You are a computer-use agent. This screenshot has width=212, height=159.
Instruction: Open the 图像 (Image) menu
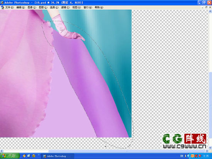[32, 7]
